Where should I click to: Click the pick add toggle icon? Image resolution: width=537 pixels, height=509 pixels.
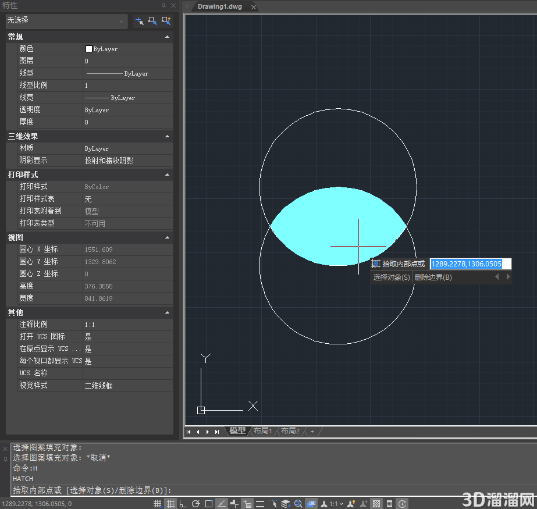140,21
